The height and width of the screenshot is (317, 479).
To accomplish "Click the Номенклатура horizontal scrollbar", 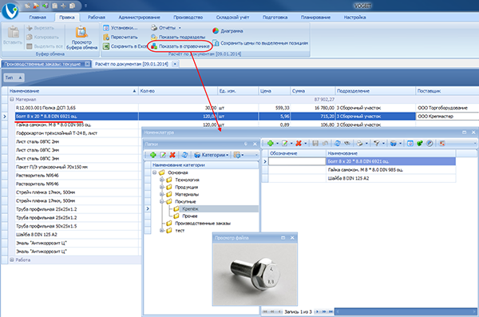I will (x=406, y=311).
